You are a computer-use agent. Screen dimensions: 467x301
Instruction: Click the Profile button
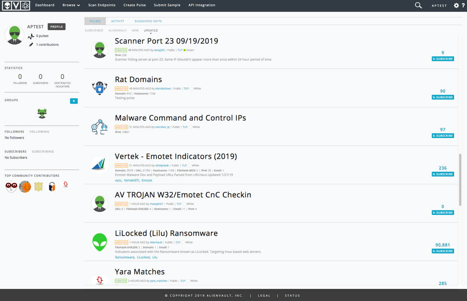coord(56,27)
